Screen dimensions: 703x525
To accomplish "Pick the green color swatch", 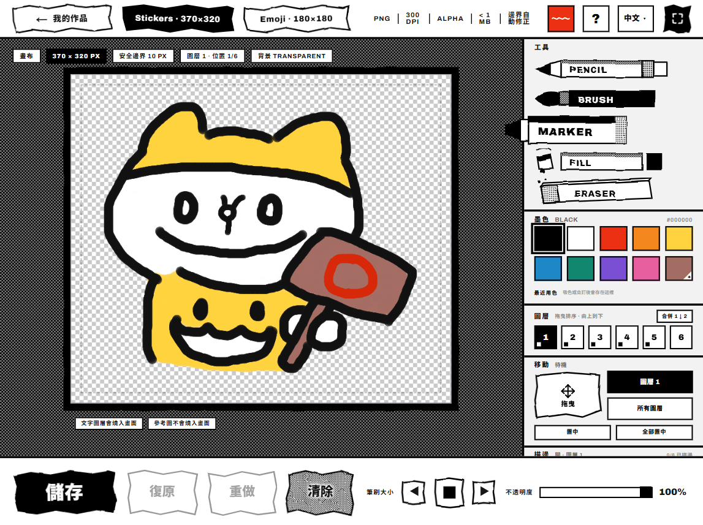I will [580, 268].
